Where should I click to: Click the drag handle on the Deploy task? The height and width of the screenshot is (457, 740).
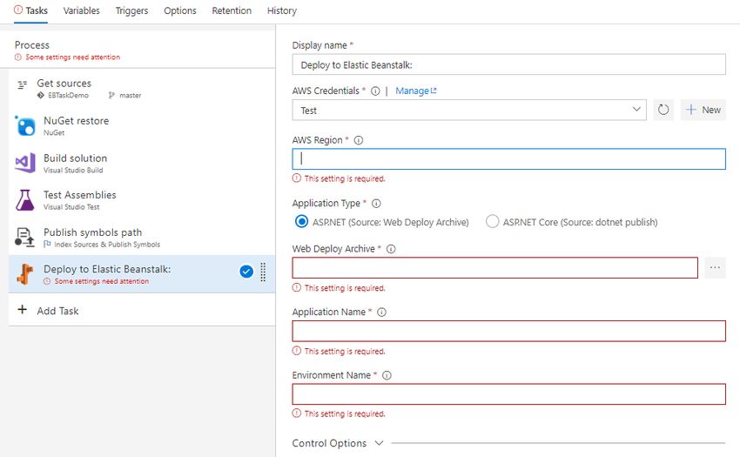263,272
